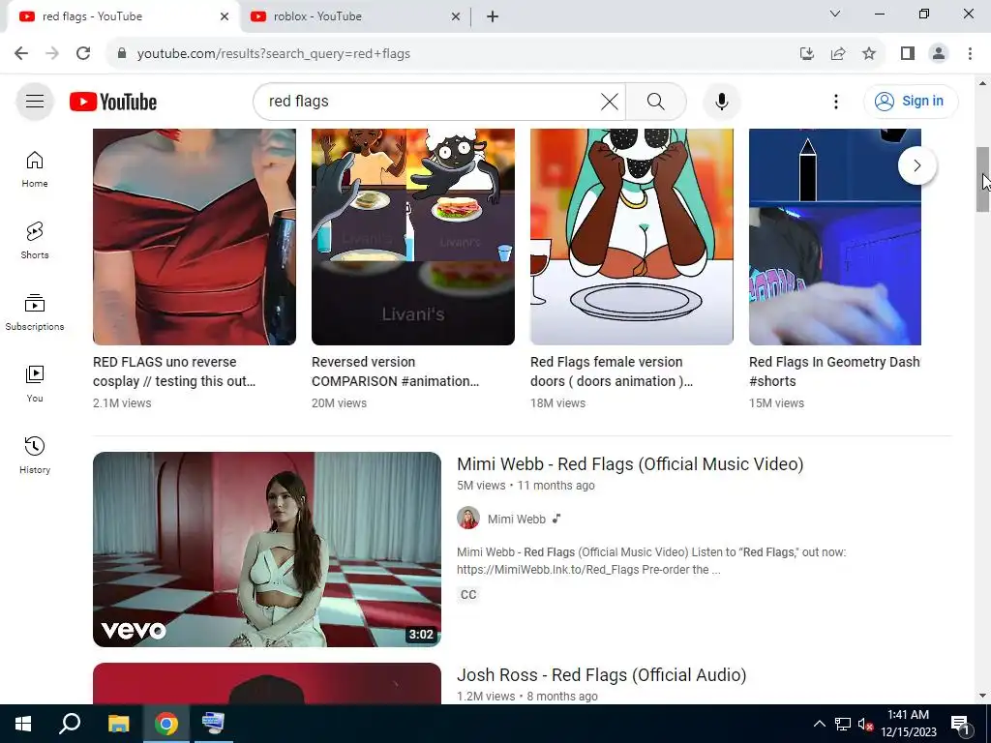The height and width of the screenshot is (743, 991).
Task: Open YouTube settings three-dot menu
Action: (835, 101)
